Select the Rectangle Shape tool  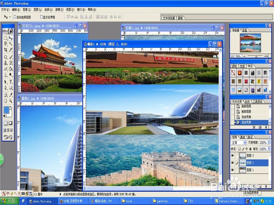click(11, 87)
